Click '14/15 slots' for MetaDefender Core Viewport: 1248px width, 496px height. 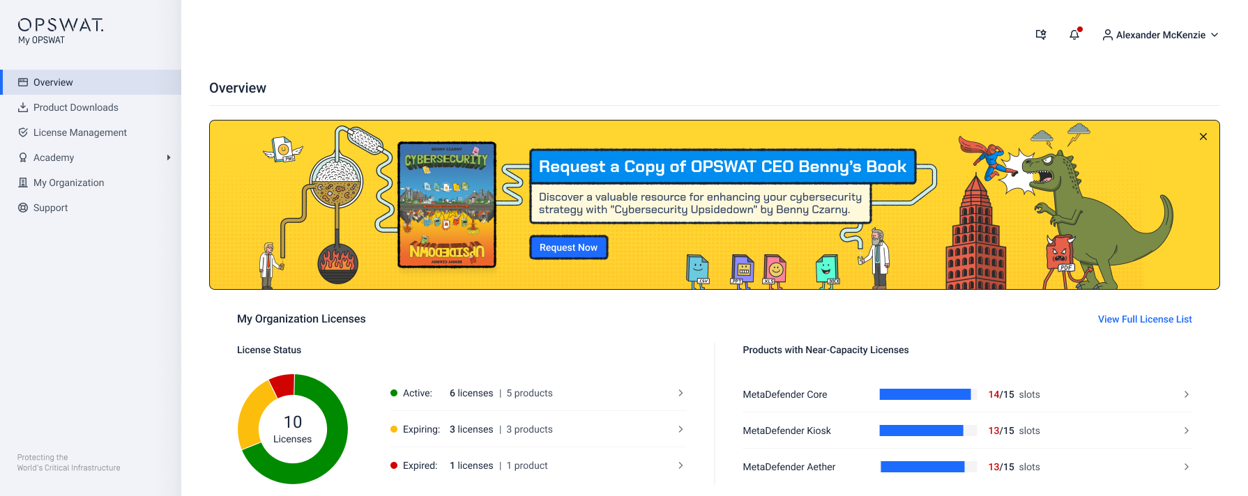(x=1014, y=394)
